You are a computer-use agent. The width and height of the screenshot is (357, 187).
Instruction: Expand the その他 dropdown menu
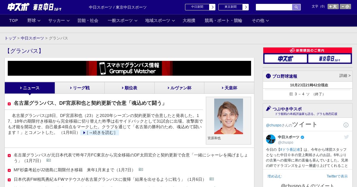point(260,20)
